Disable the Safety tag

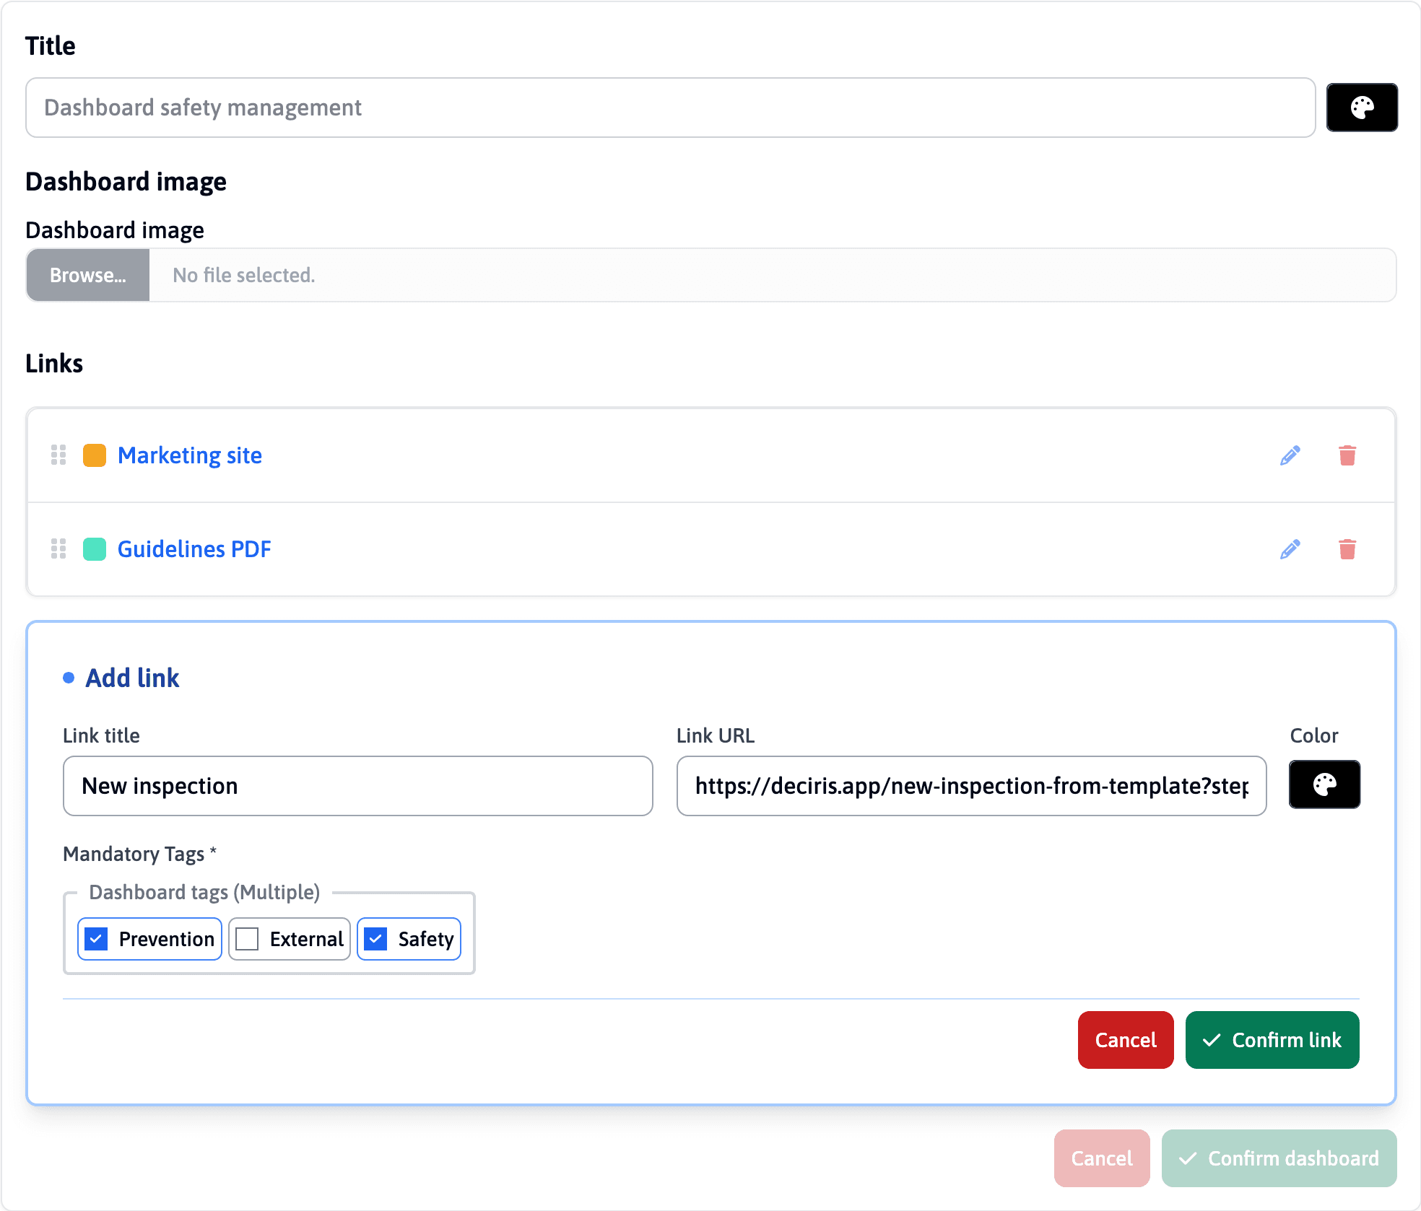[x=375, y=939]
